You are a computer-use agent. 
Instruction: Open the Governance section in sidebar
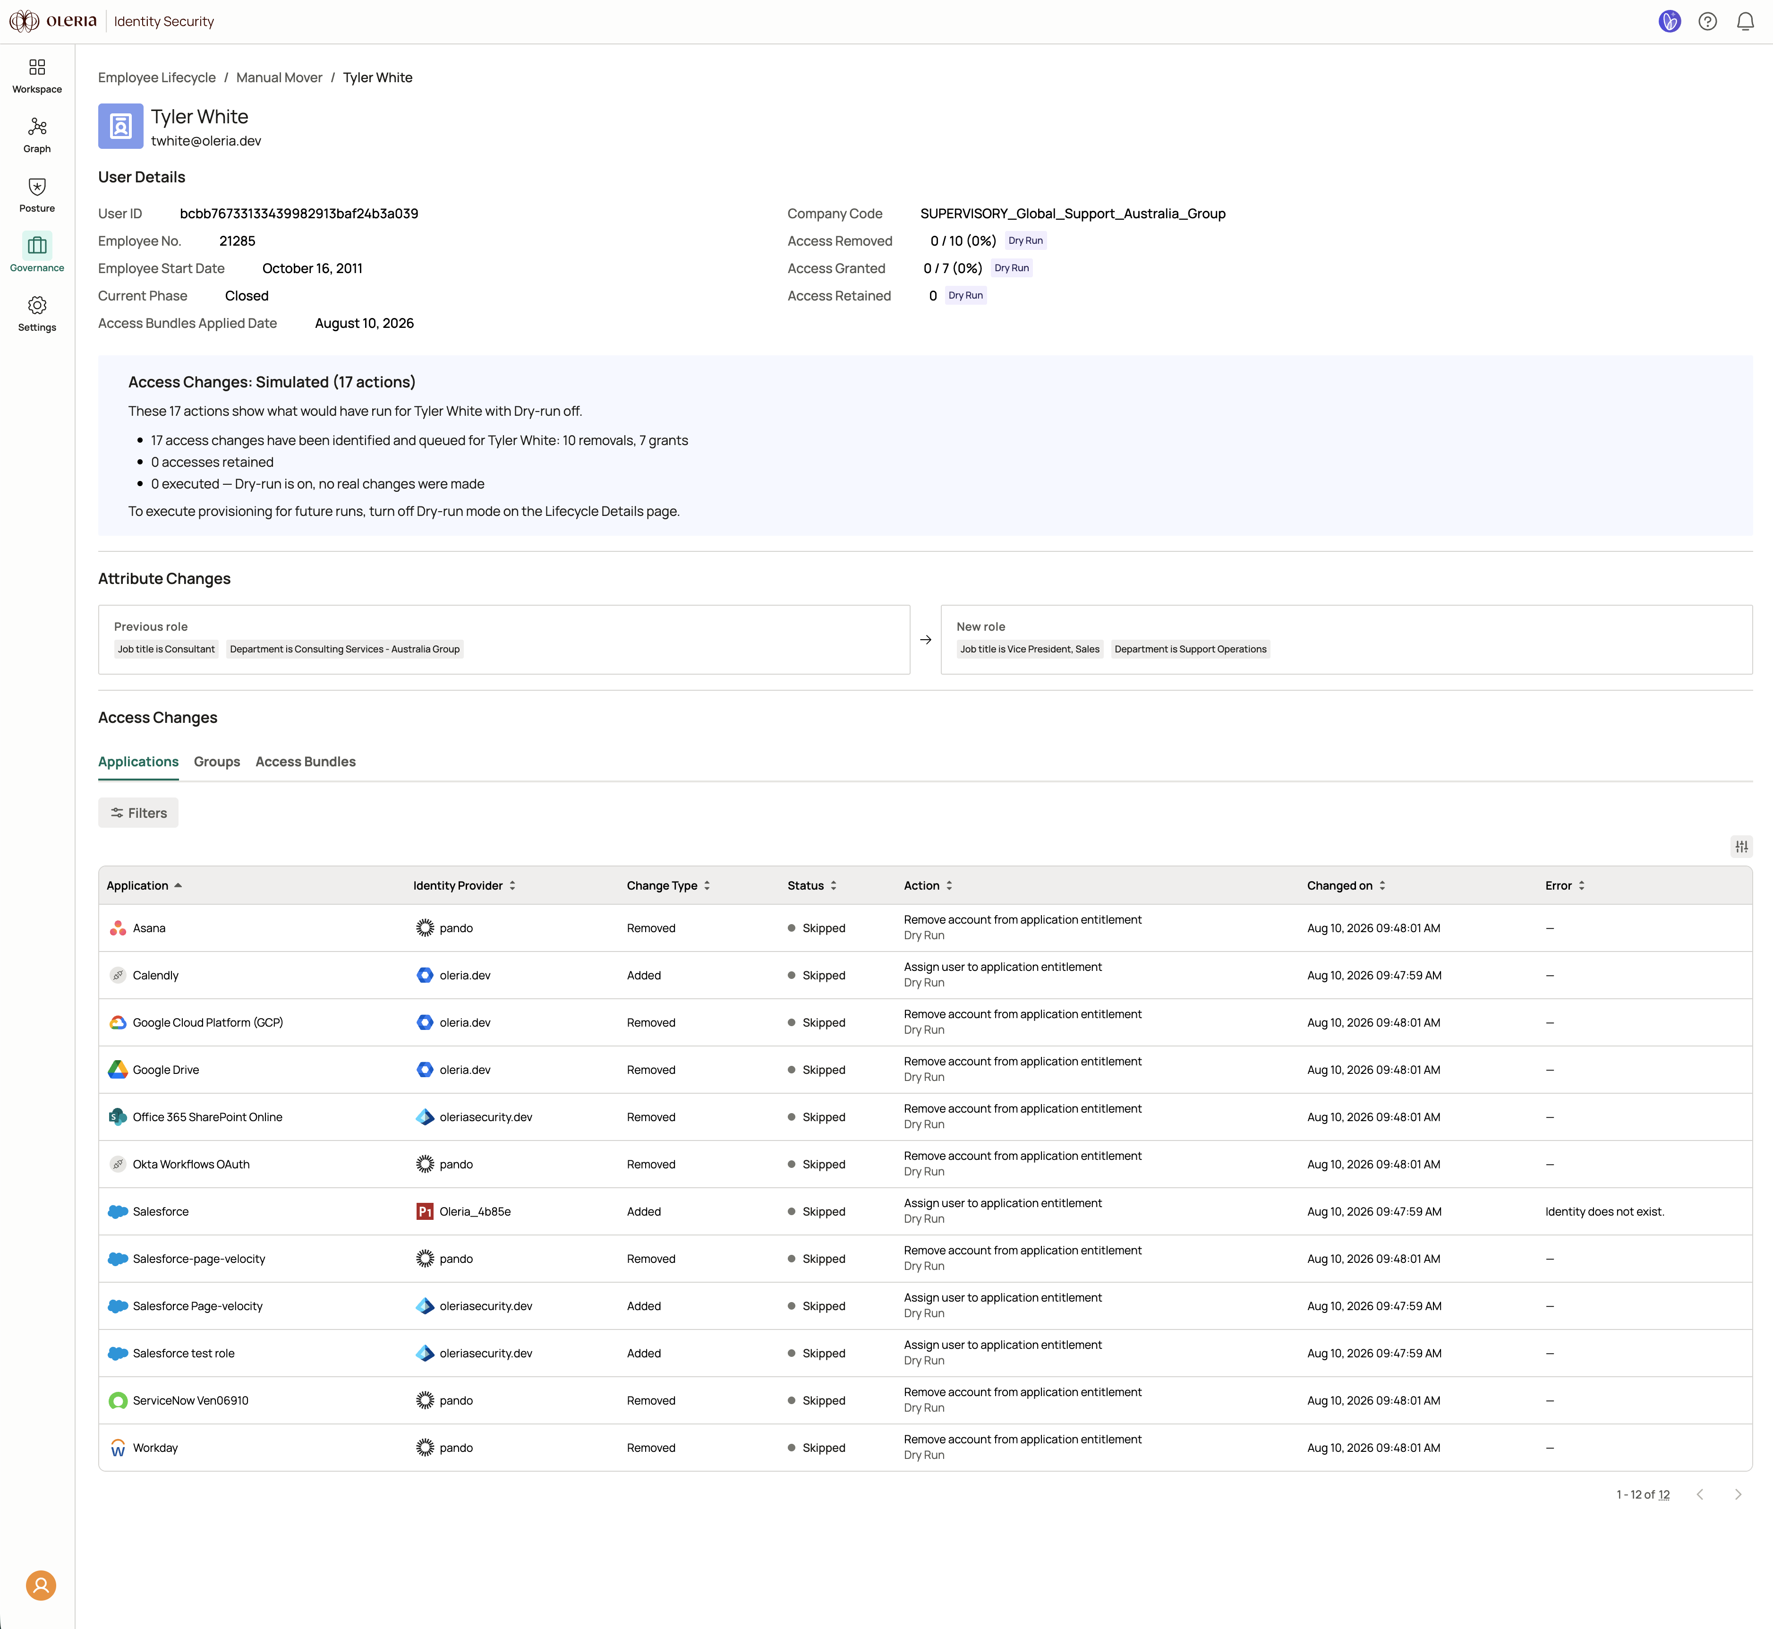click(x=37, y=254)
